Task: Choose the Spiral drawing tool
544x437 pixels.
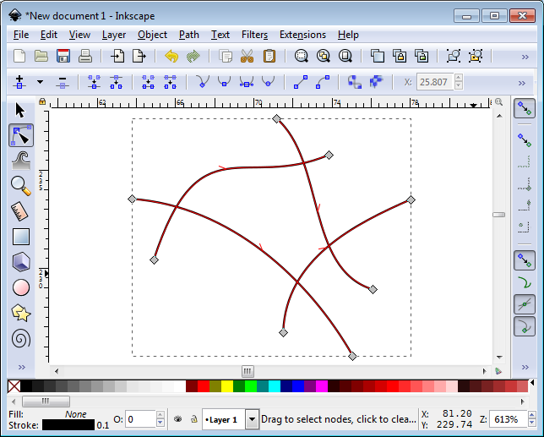Action: (x=21, y=338)
